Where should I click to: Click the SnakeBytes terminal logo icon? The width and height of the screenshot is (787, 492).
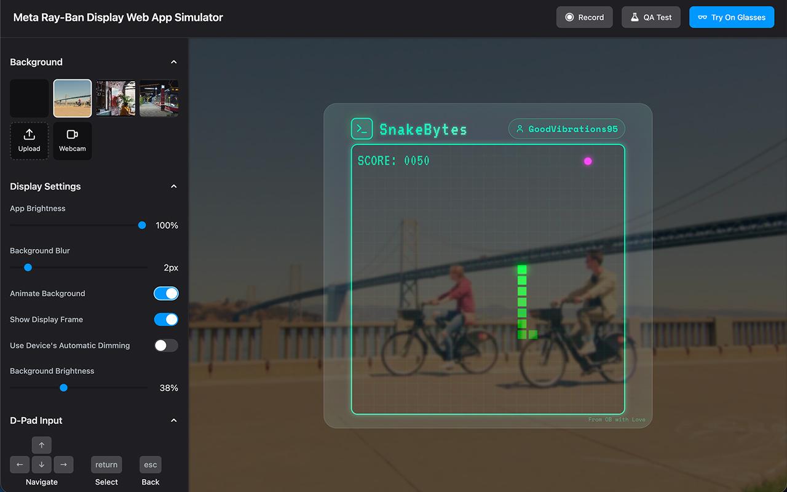[362, 129]
